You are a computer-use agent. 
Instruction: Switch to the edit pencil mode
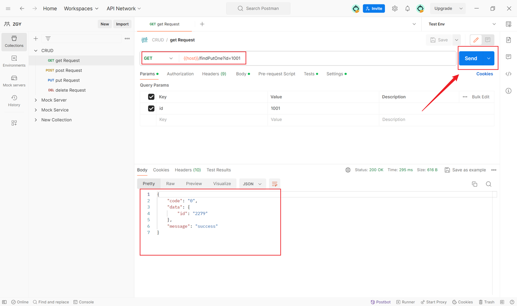click(476, 40)
